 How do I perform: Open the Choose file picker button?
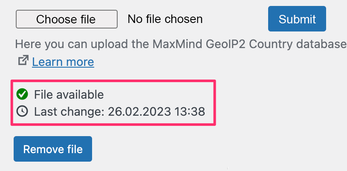pyautogui.click(x=67, y=19)
